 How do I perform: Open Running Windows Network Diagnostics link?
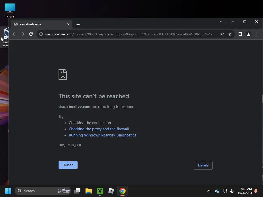102,135
